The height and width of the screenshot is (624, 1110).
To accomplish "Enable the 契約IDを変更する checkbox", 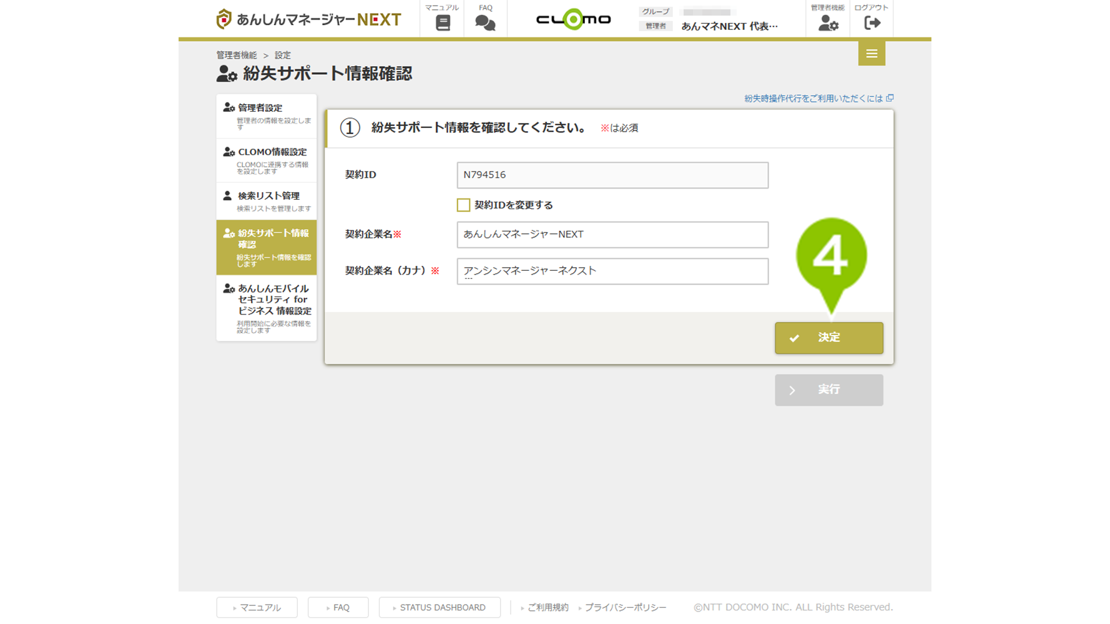I will (x=463, y=205).
